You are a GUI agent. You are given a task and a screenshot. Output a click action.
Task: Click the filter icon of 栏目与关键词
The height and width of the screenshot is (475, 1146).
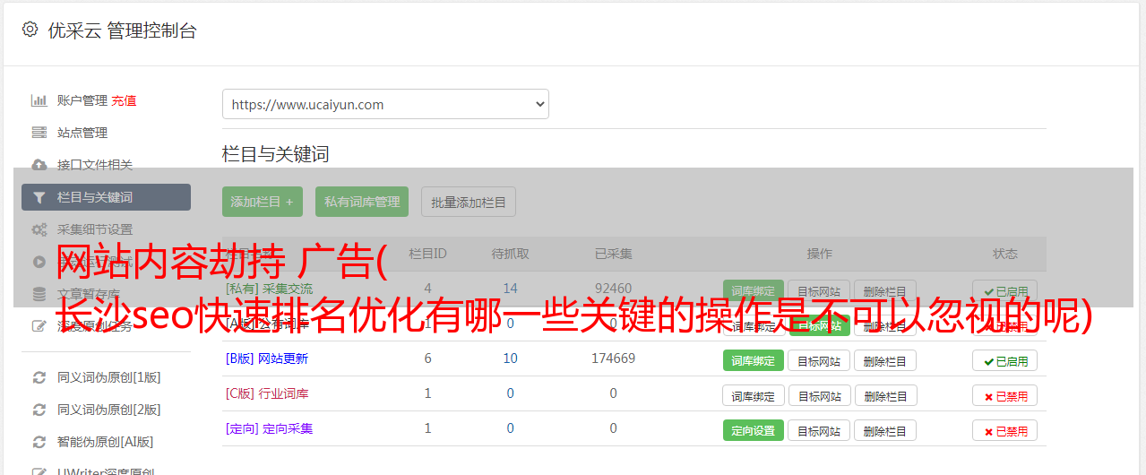[39, 197]
